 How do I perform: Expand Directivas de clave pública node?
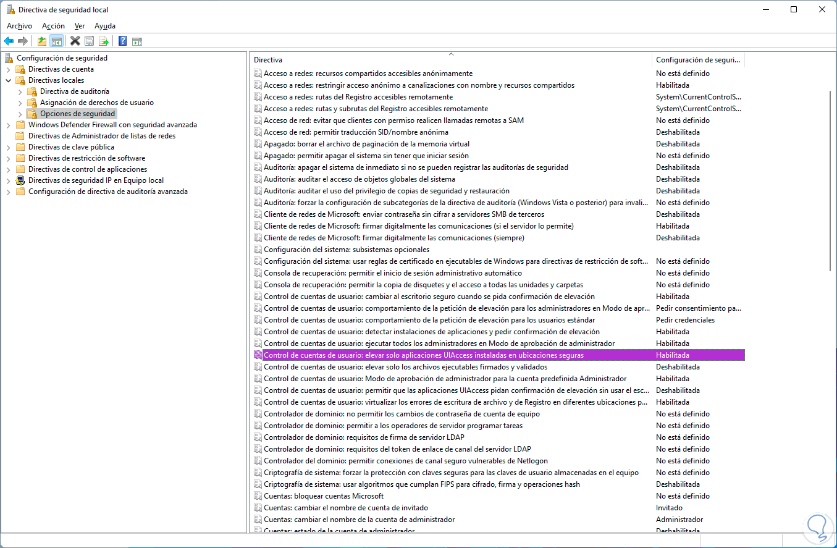pyautogui.click(x=9, y=147)
